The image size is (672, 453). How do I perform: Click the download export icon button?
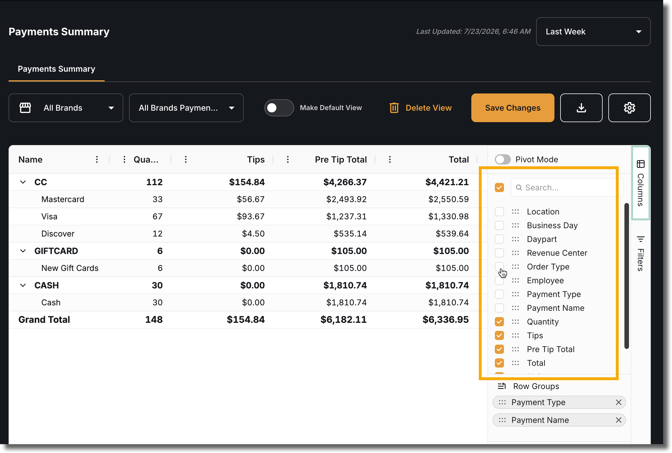[581, 108]
